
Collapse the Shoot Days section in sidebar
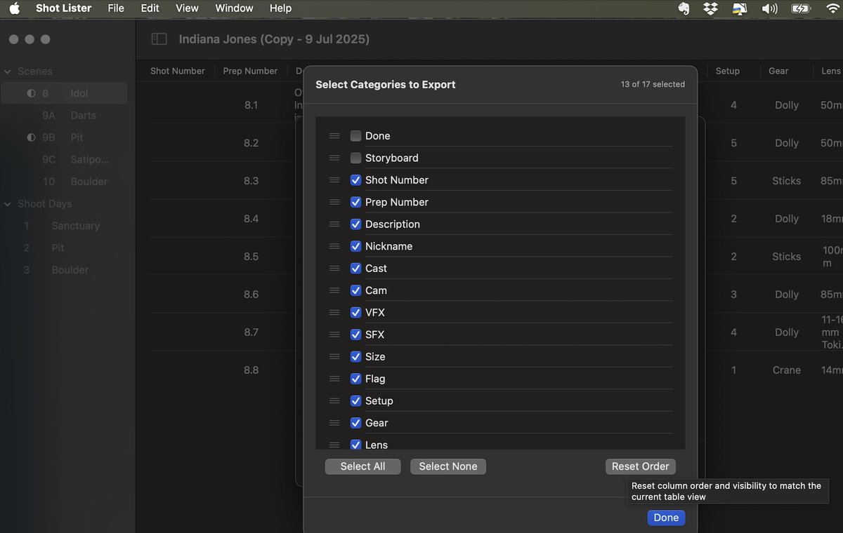point(8,204)
